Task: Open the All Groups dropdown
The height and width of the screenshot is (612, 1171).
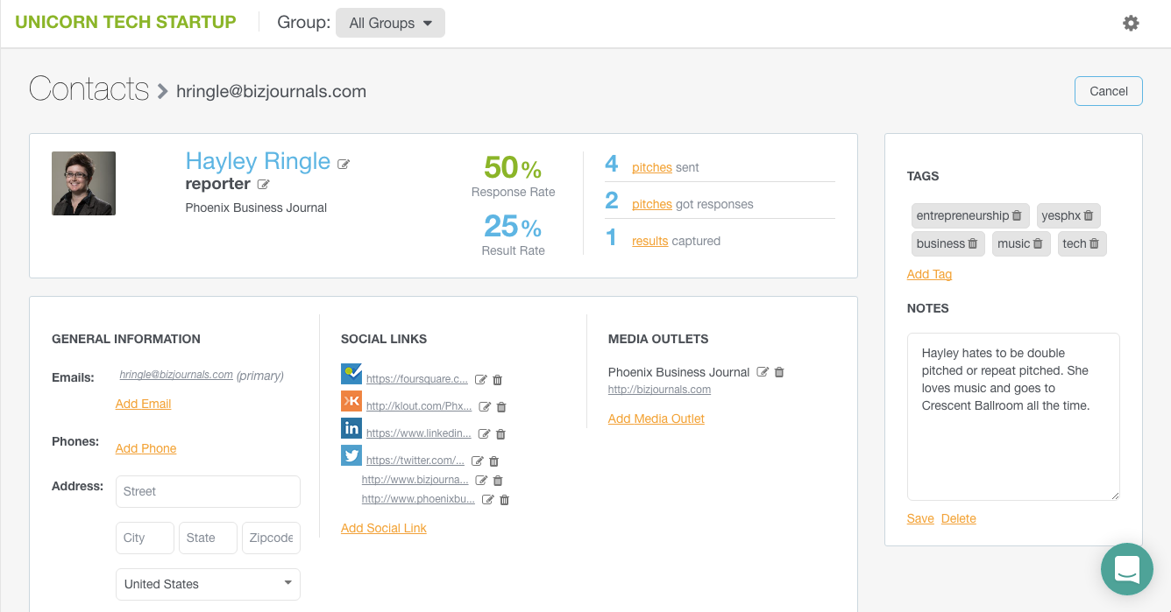Action: (x=390, y=24)
